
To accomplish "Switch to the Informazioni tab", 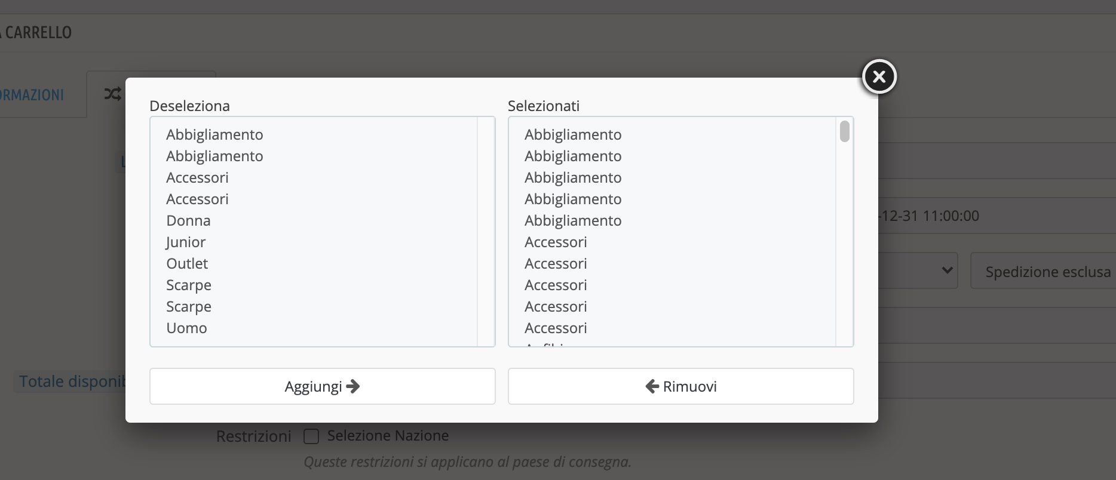I will [x=32, y=95].
